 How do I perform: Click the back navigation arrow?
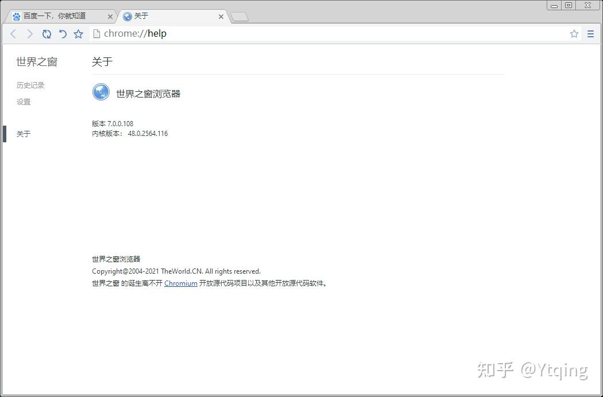13,34
